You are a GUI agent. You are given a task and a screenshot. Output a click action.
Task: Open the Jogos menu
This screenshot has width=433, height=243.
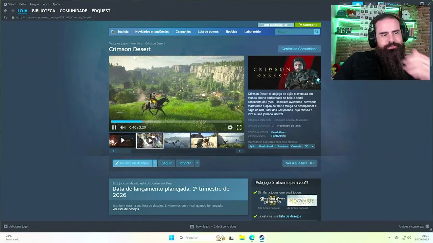click(x=46, y=4)
